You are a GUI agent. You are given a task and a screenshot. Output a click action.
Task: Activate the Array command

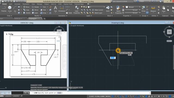click(43, 13)
